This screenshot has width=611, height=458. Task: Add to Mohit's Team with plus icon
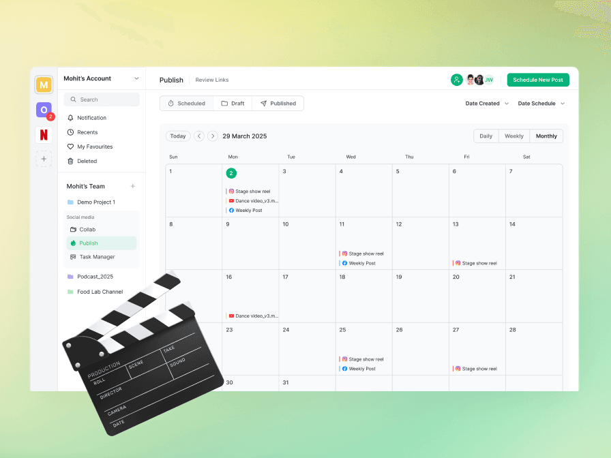pyautogui.click(x=133, y=186)
